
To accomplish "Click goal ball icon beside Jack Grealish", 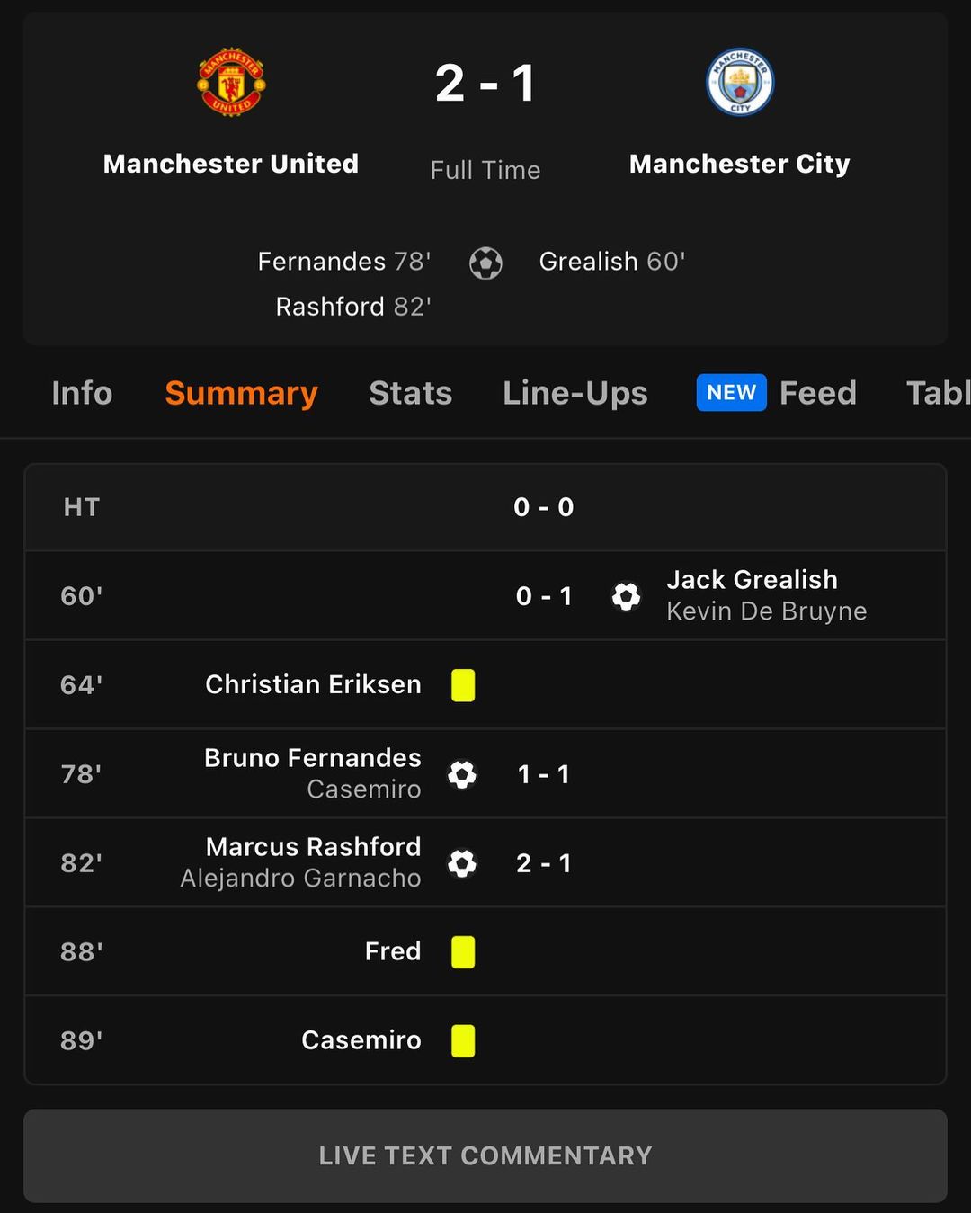I will [x=626, y=595].
